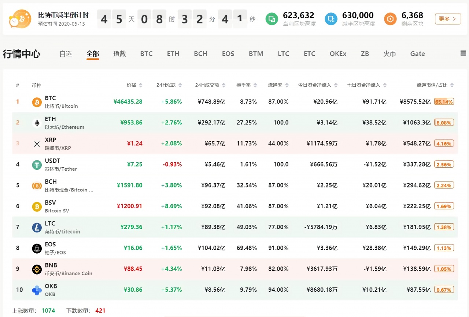Image resolution: width=469 pixels, height=317 pixels.
Task: Click the 623,632 current block height
Action: tap(299, 15)
